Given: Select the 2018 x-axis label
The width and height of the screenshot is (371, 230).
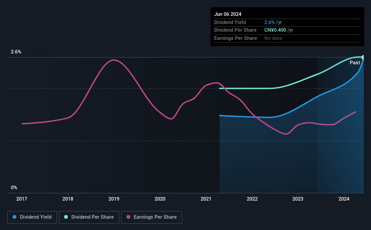Looking at the screenshot, I should 68,199.
